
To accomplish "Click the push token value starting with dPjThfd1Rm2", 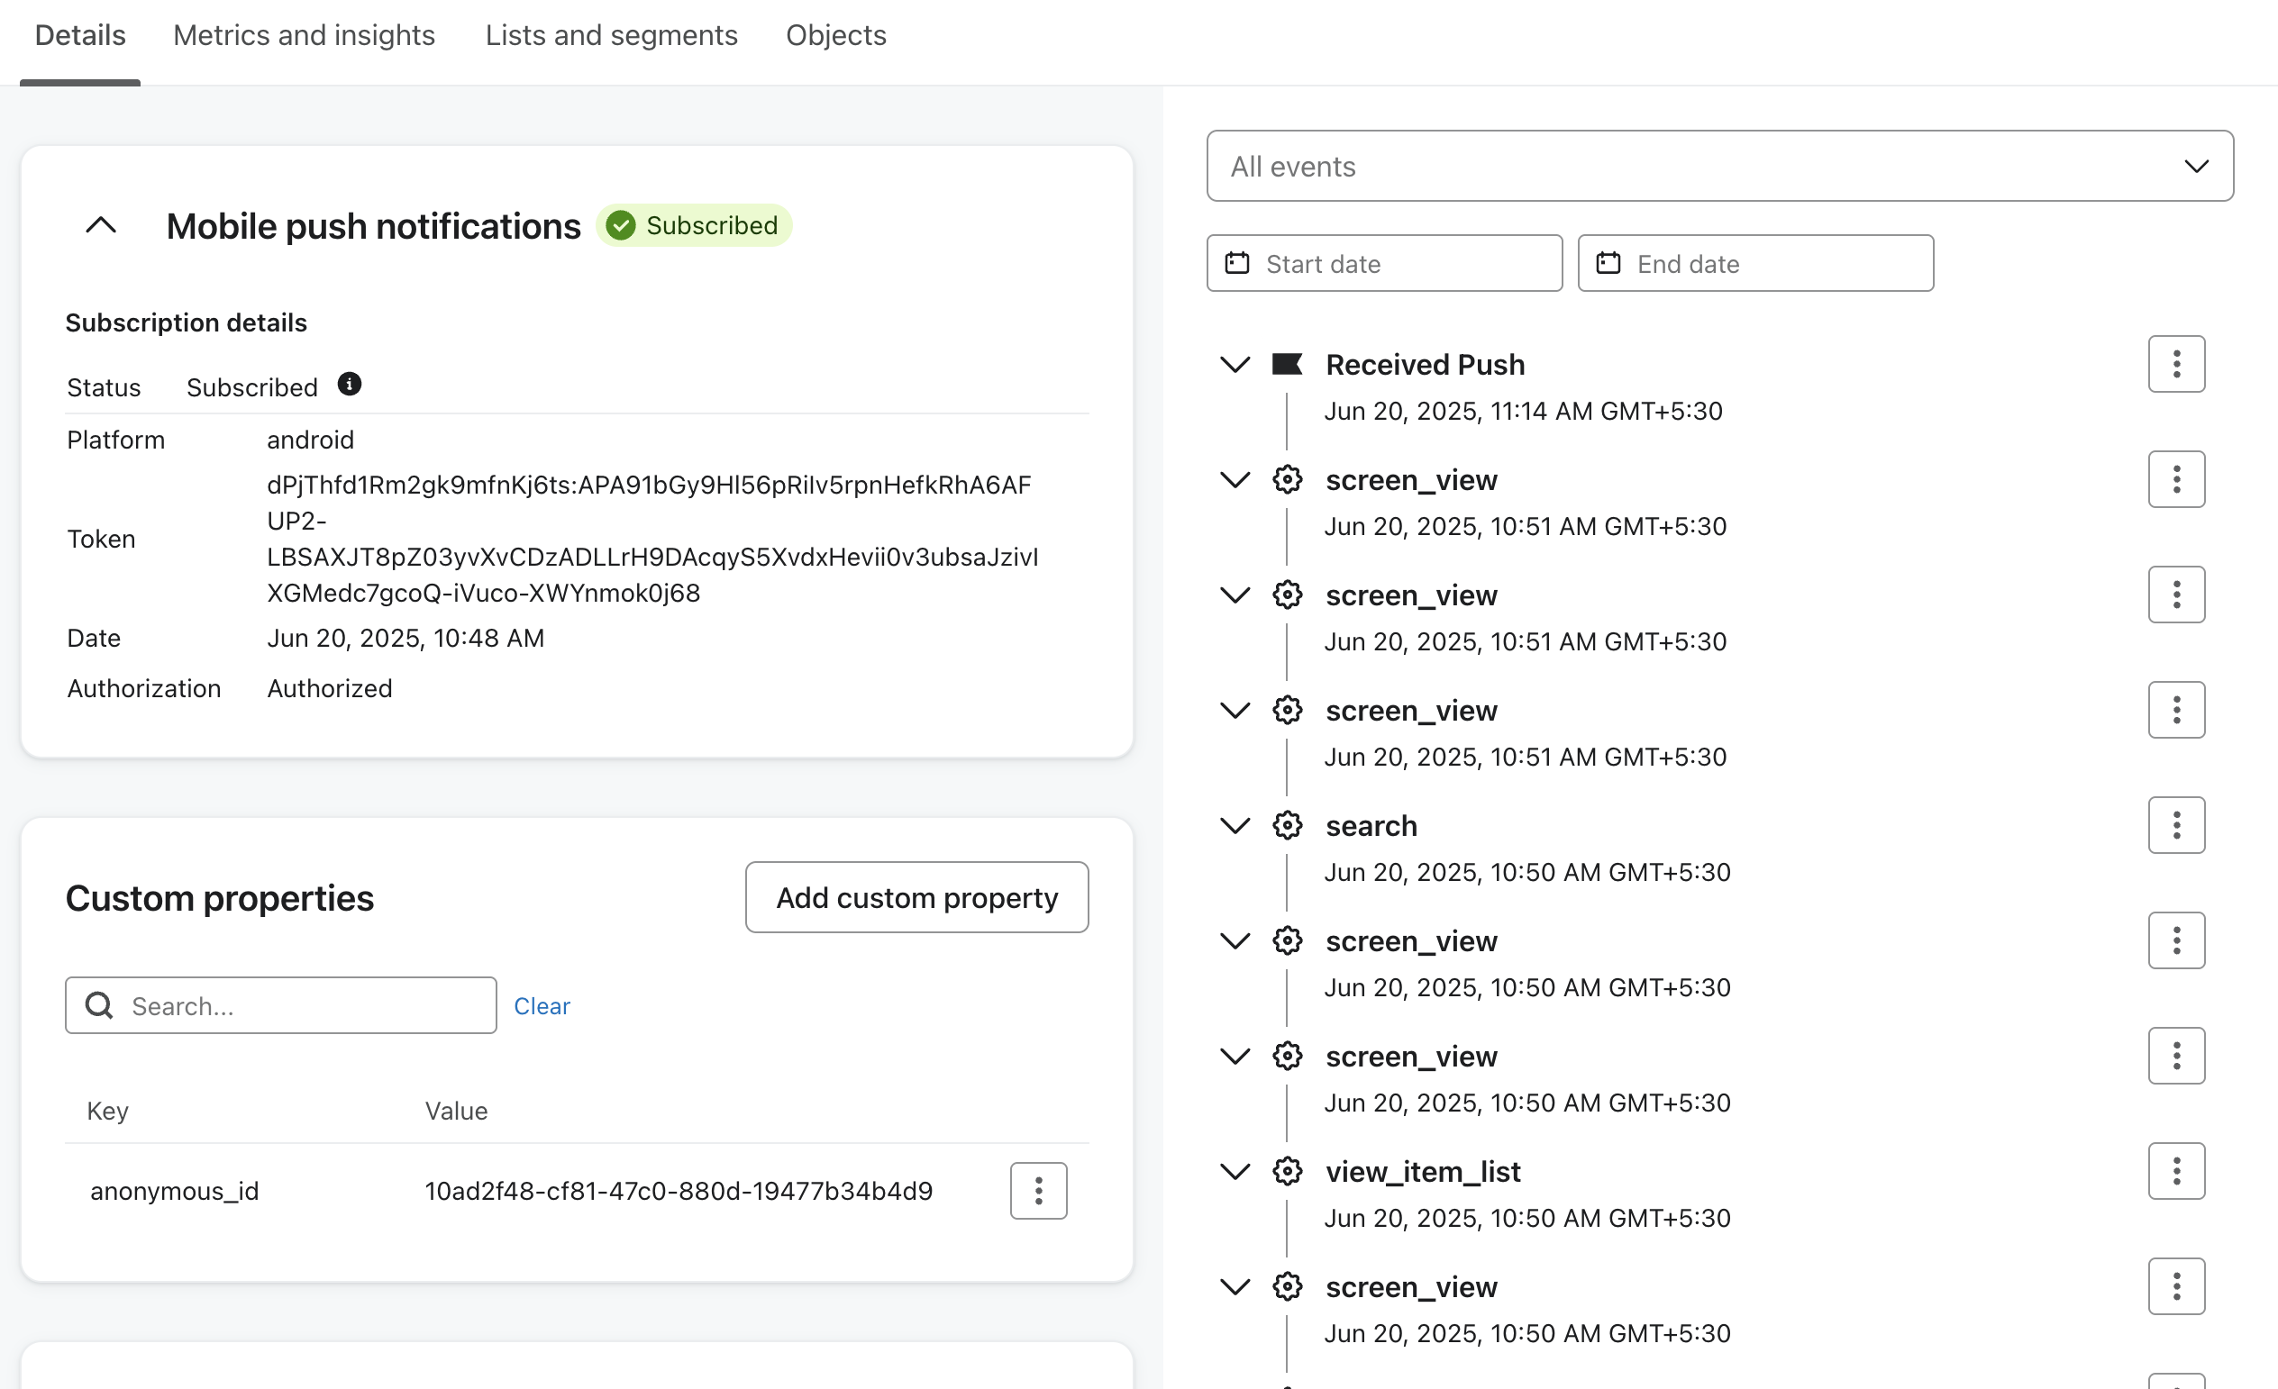I will [652, 539].
